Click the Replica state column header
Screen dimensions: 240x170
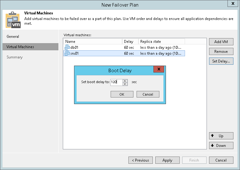(x=162, y=42)
